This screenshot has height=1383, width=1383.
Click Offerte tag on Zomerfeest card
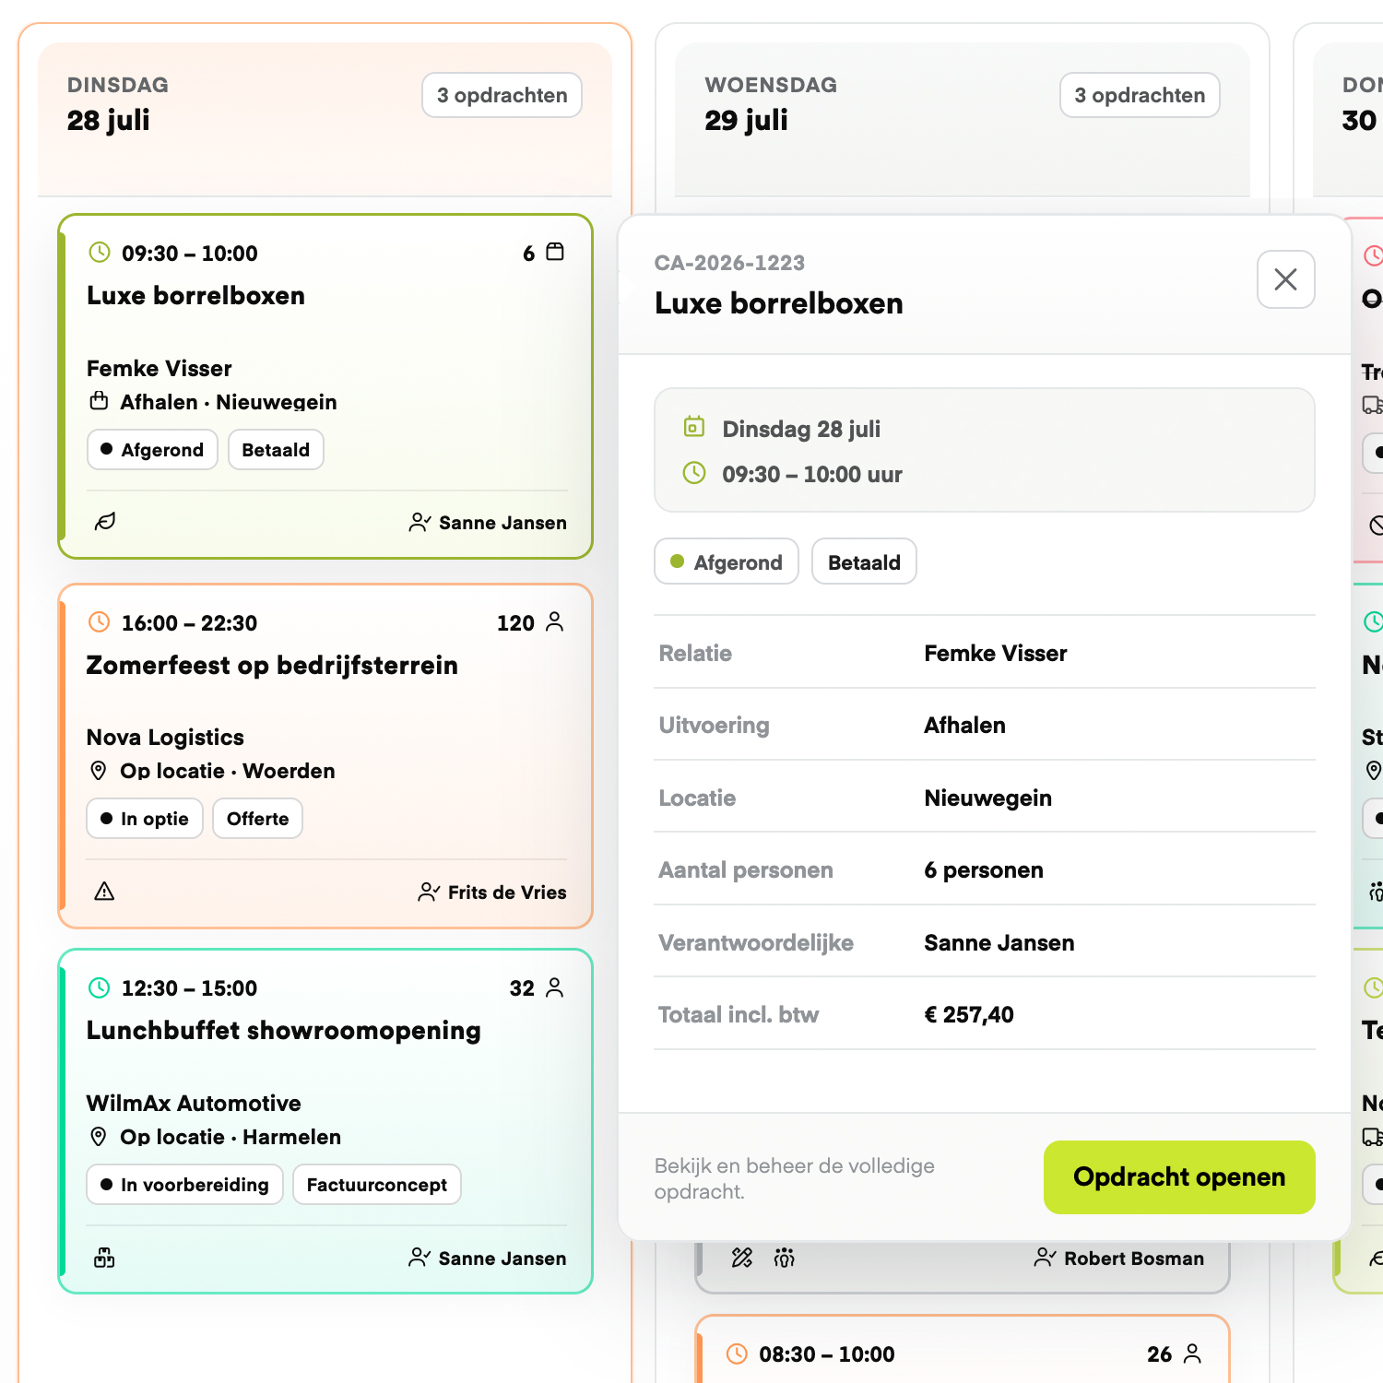click(258, 819)
